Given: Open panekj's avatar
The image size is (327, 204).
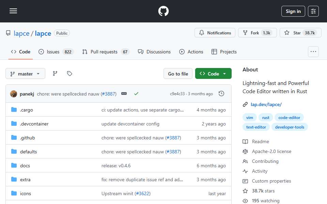Looking at the screenshot, I should point(14,94).
